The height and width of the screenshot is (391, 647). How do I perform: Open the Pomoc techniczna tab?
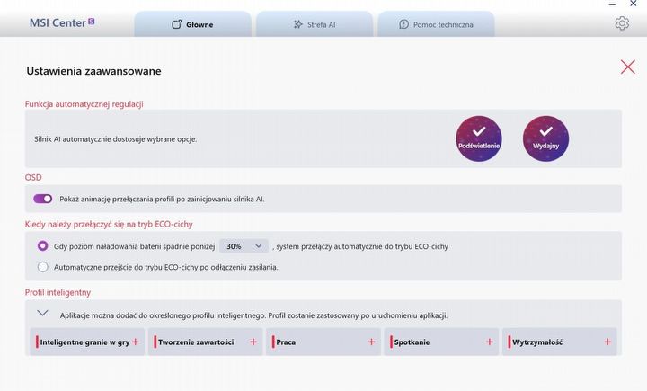pos(436,24)
